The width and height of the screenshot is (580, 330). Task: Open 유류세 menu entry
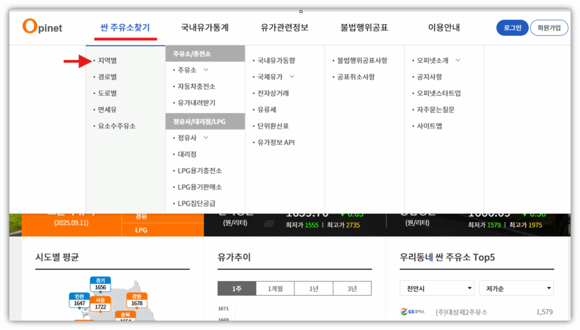click(x=267, y=109)
